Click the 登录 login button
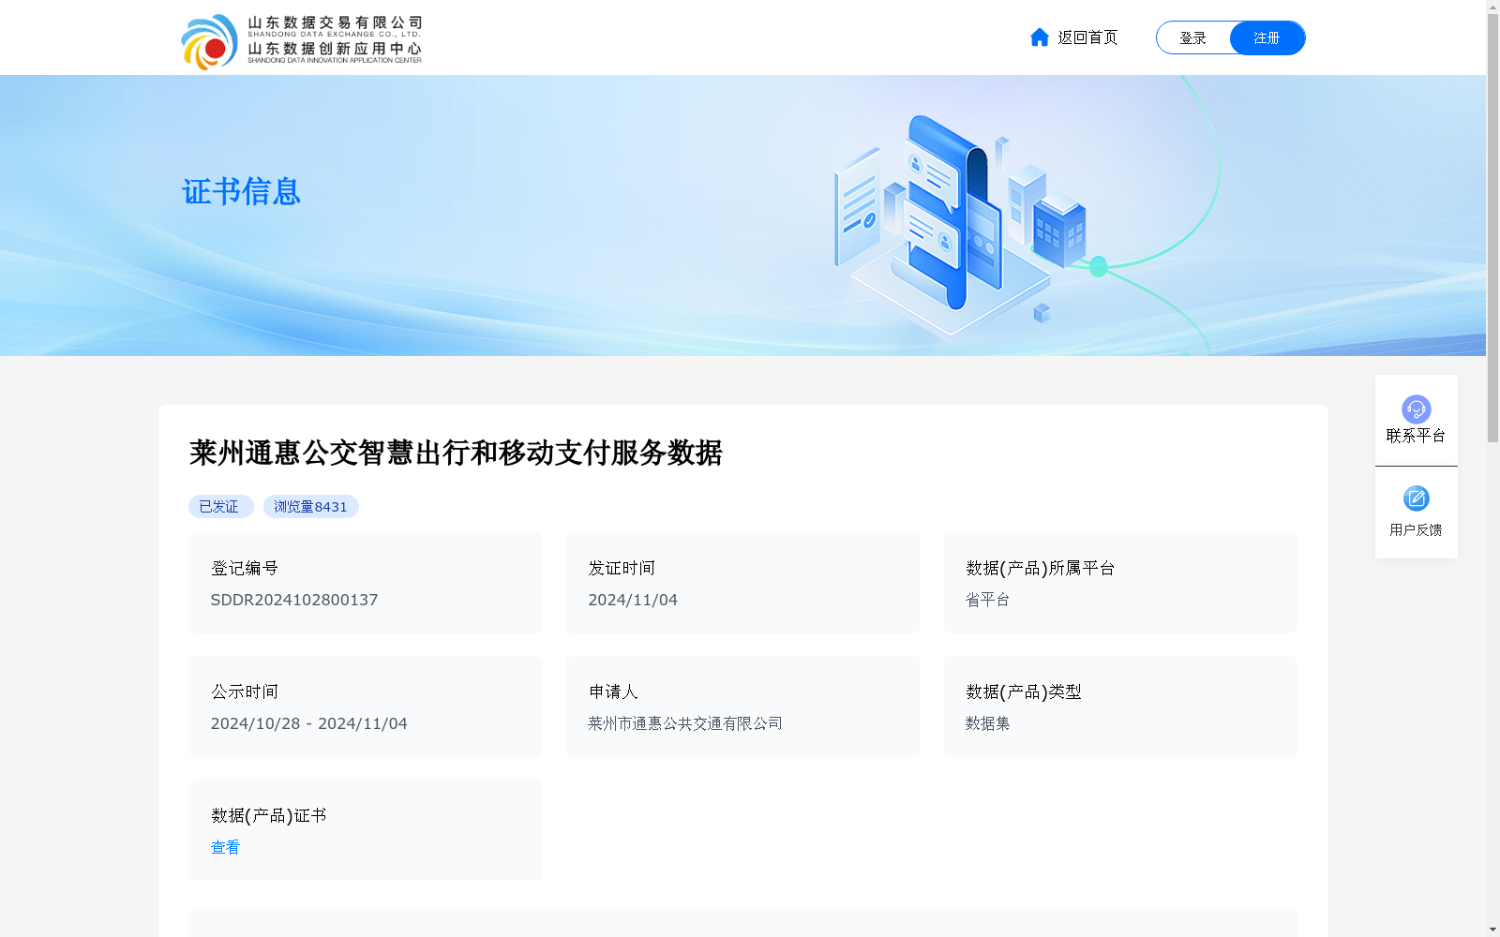 (x=1192, y=37)
